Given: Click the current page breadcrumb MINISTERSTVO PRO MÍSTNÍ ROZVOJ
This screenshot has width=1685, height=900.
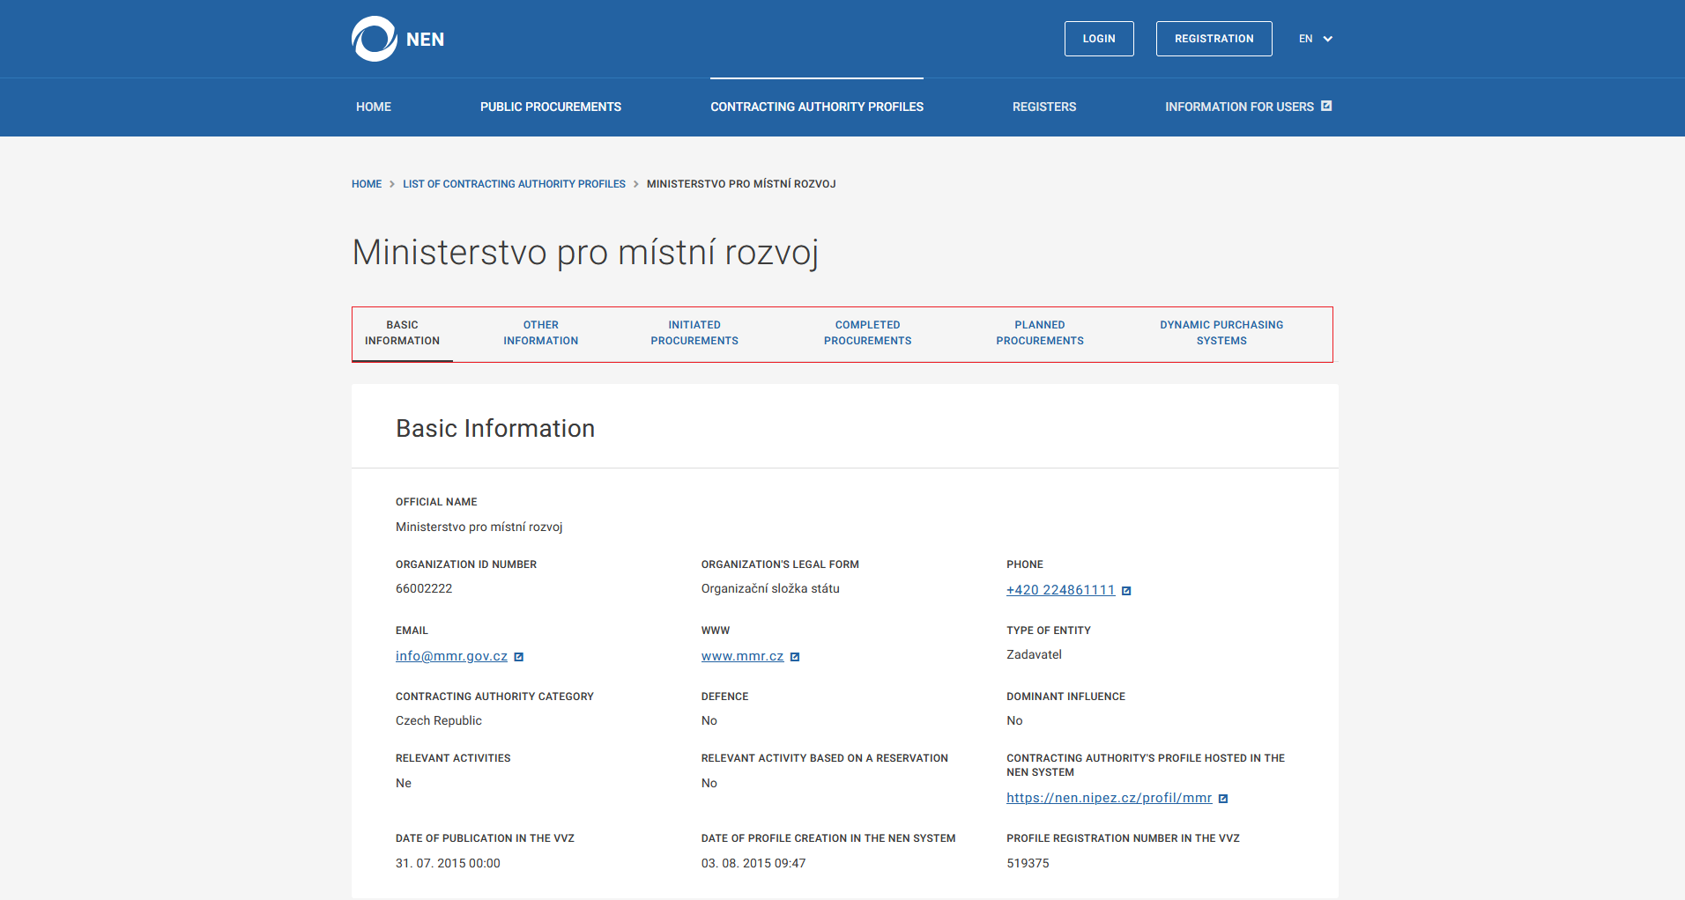Looking at the screenshot, I should point(741,184).
